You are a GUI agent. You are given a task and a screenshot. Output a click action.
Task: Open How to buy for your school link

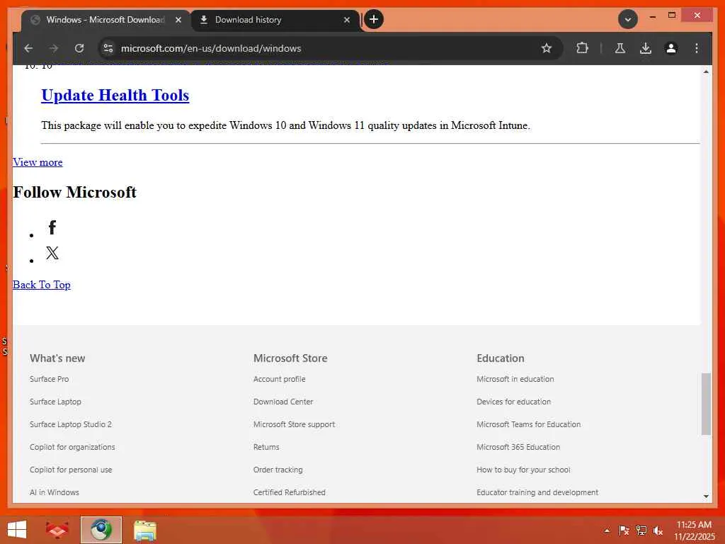(523, 470)
